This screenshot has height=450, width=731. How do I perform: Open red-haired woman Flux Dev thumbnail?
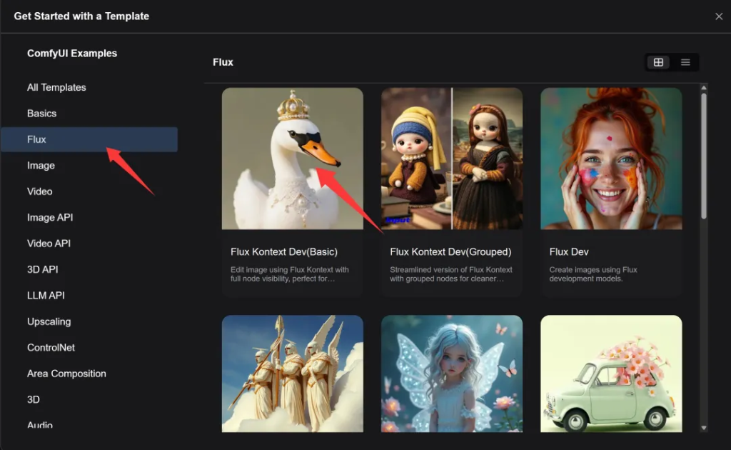point(611,159)
